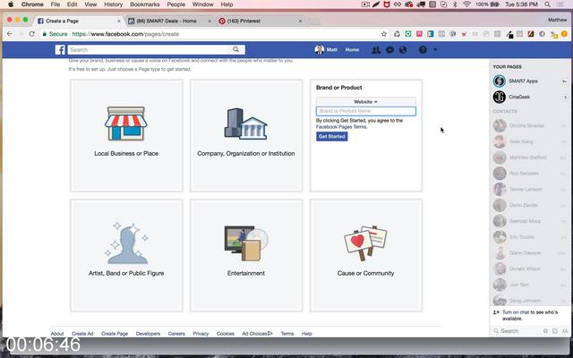Click the SMAR7 Apps page avatar

pos(500,81)
